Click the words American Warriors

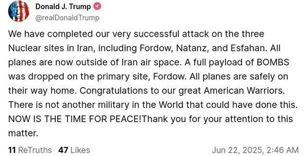(244, 91)
